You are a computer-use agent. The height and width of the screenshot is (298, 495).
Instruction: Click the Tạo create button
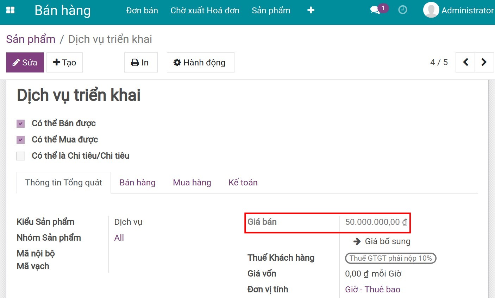tap(64, 62)
